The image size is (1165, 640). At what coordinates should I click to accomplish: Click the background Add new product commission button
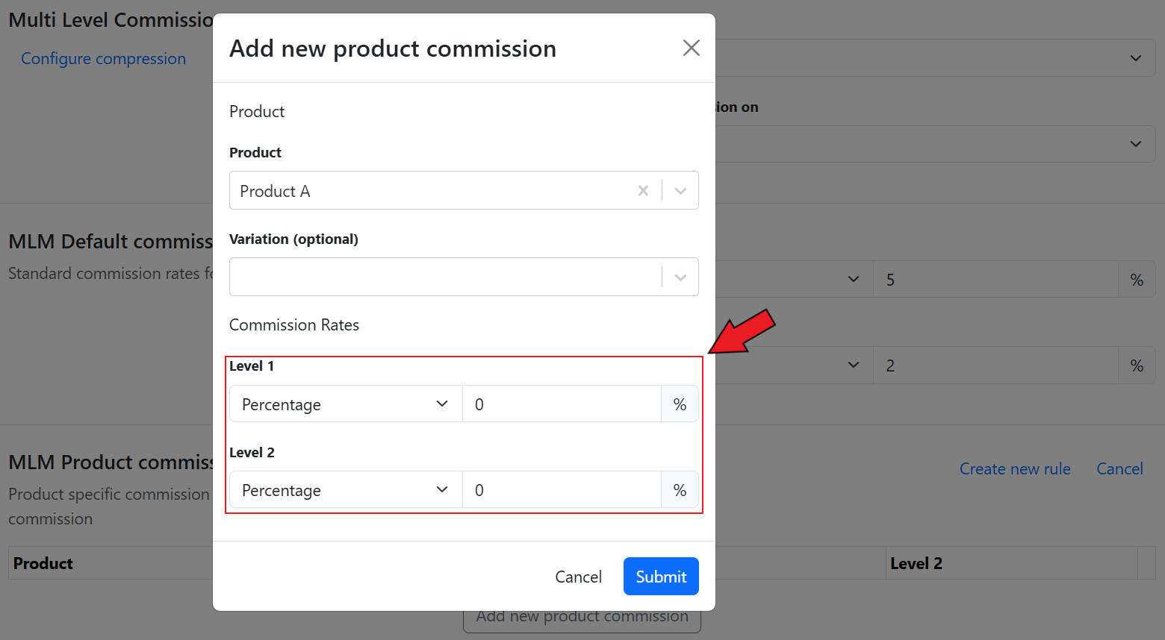click(x=582, y=619)
